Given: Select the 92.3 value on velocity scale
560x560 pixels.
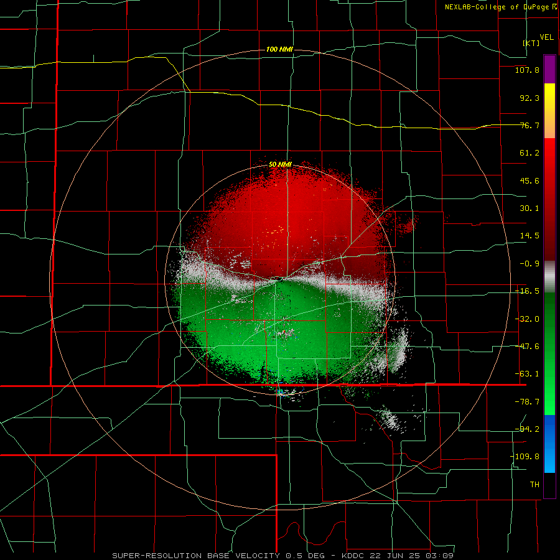Looking at the screenshot, I should coord(530,98).
